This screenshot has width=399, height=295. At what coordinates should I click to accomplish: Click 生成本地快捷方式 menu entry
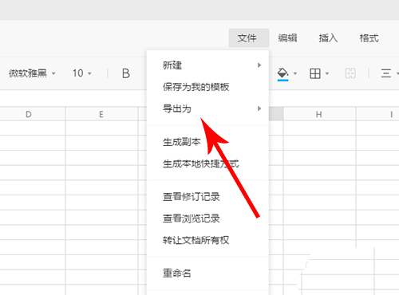coord(207,164)
